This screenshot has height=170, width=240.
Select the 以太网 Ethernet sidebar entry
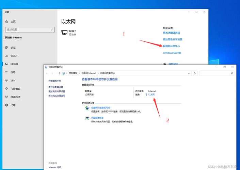click(14, 64)
